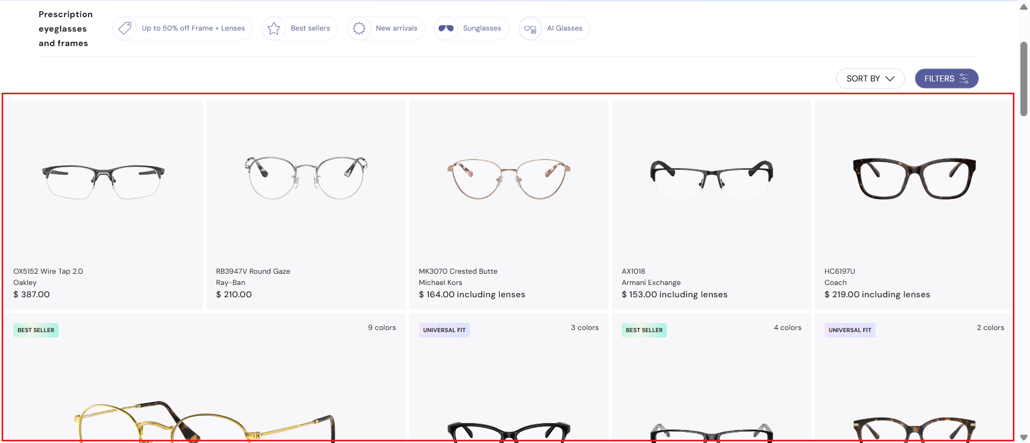Open the Armani Exchange AX1018 product

pos(633,271)
